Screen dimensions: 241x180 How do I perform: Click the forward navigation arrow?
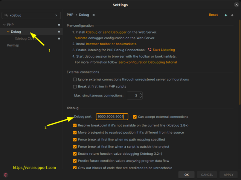point(233,15)
